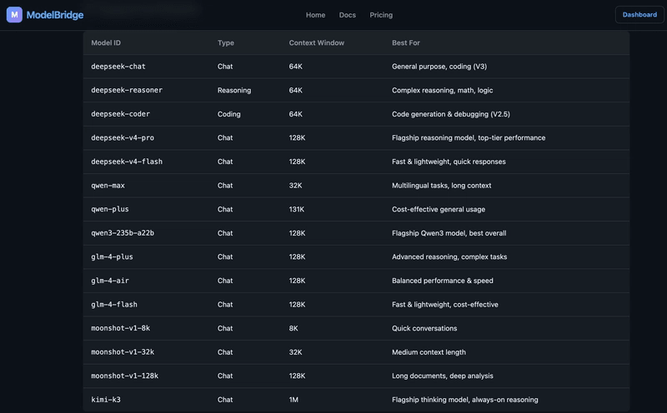Image resolution: width=667 pixels, height=413 pixels.
Task: Click the Model ID column header
Action: pyautogui.click(x=106, y=43)
